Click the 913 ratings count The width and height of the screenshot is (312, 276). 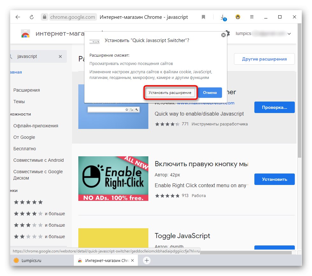[185, 195]
